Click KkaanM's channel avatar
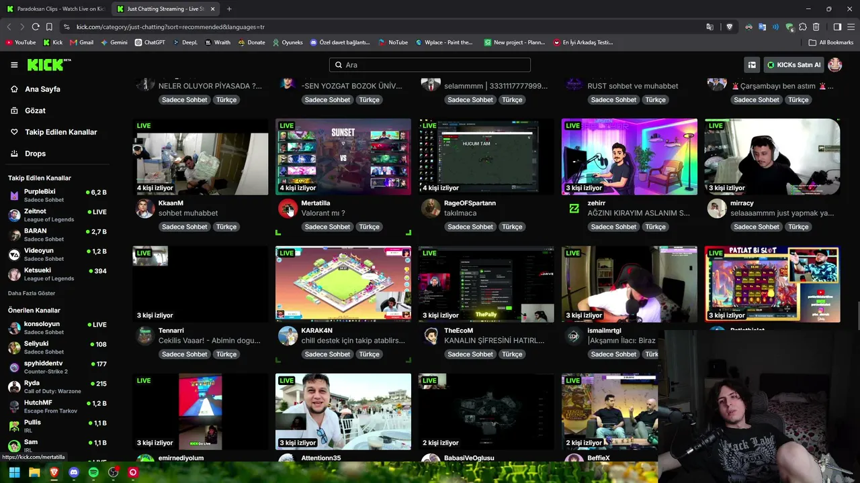 145,208
